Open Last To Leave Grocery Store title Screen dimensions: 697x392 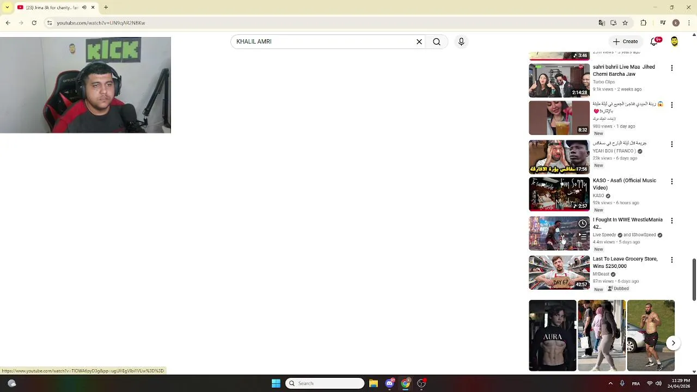(625, 262)
